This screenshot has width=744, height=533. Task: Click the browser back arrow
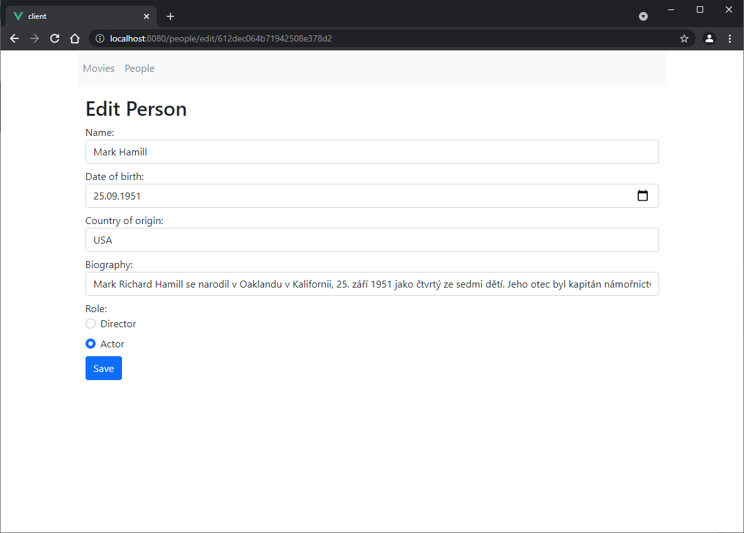(14, 38)
